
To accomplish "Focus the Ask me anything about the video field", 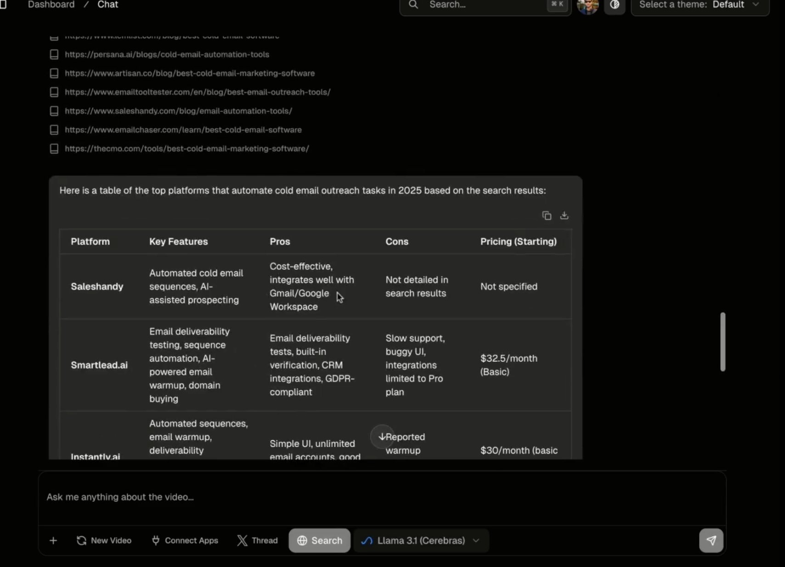I will click(x=382, y=497).
